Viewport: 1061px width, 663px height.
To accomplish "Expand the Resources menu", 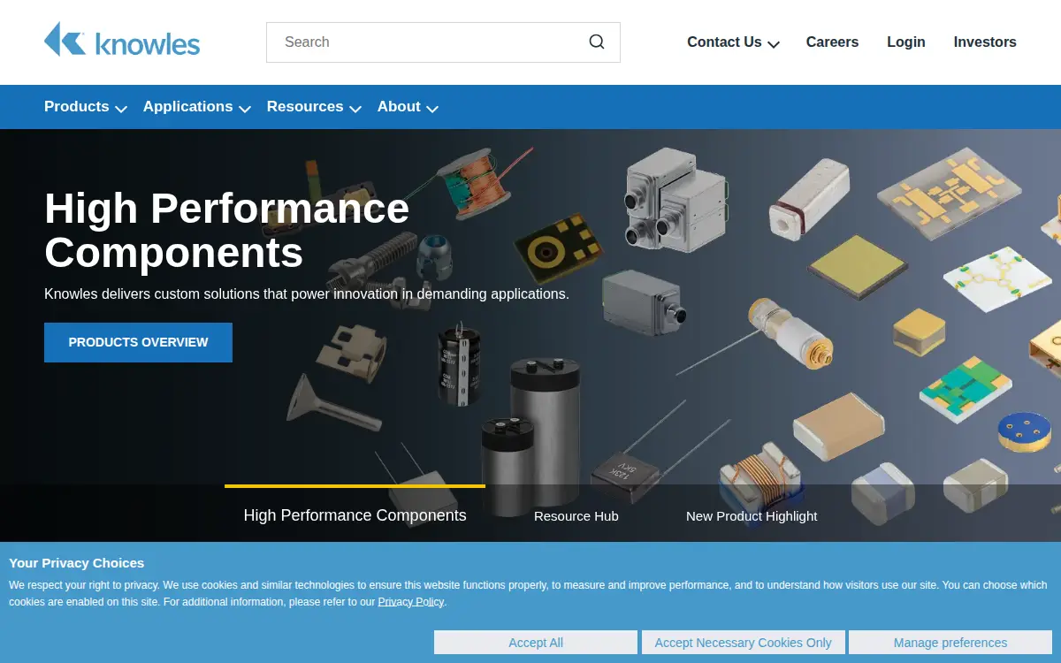I will coord(314,107).
